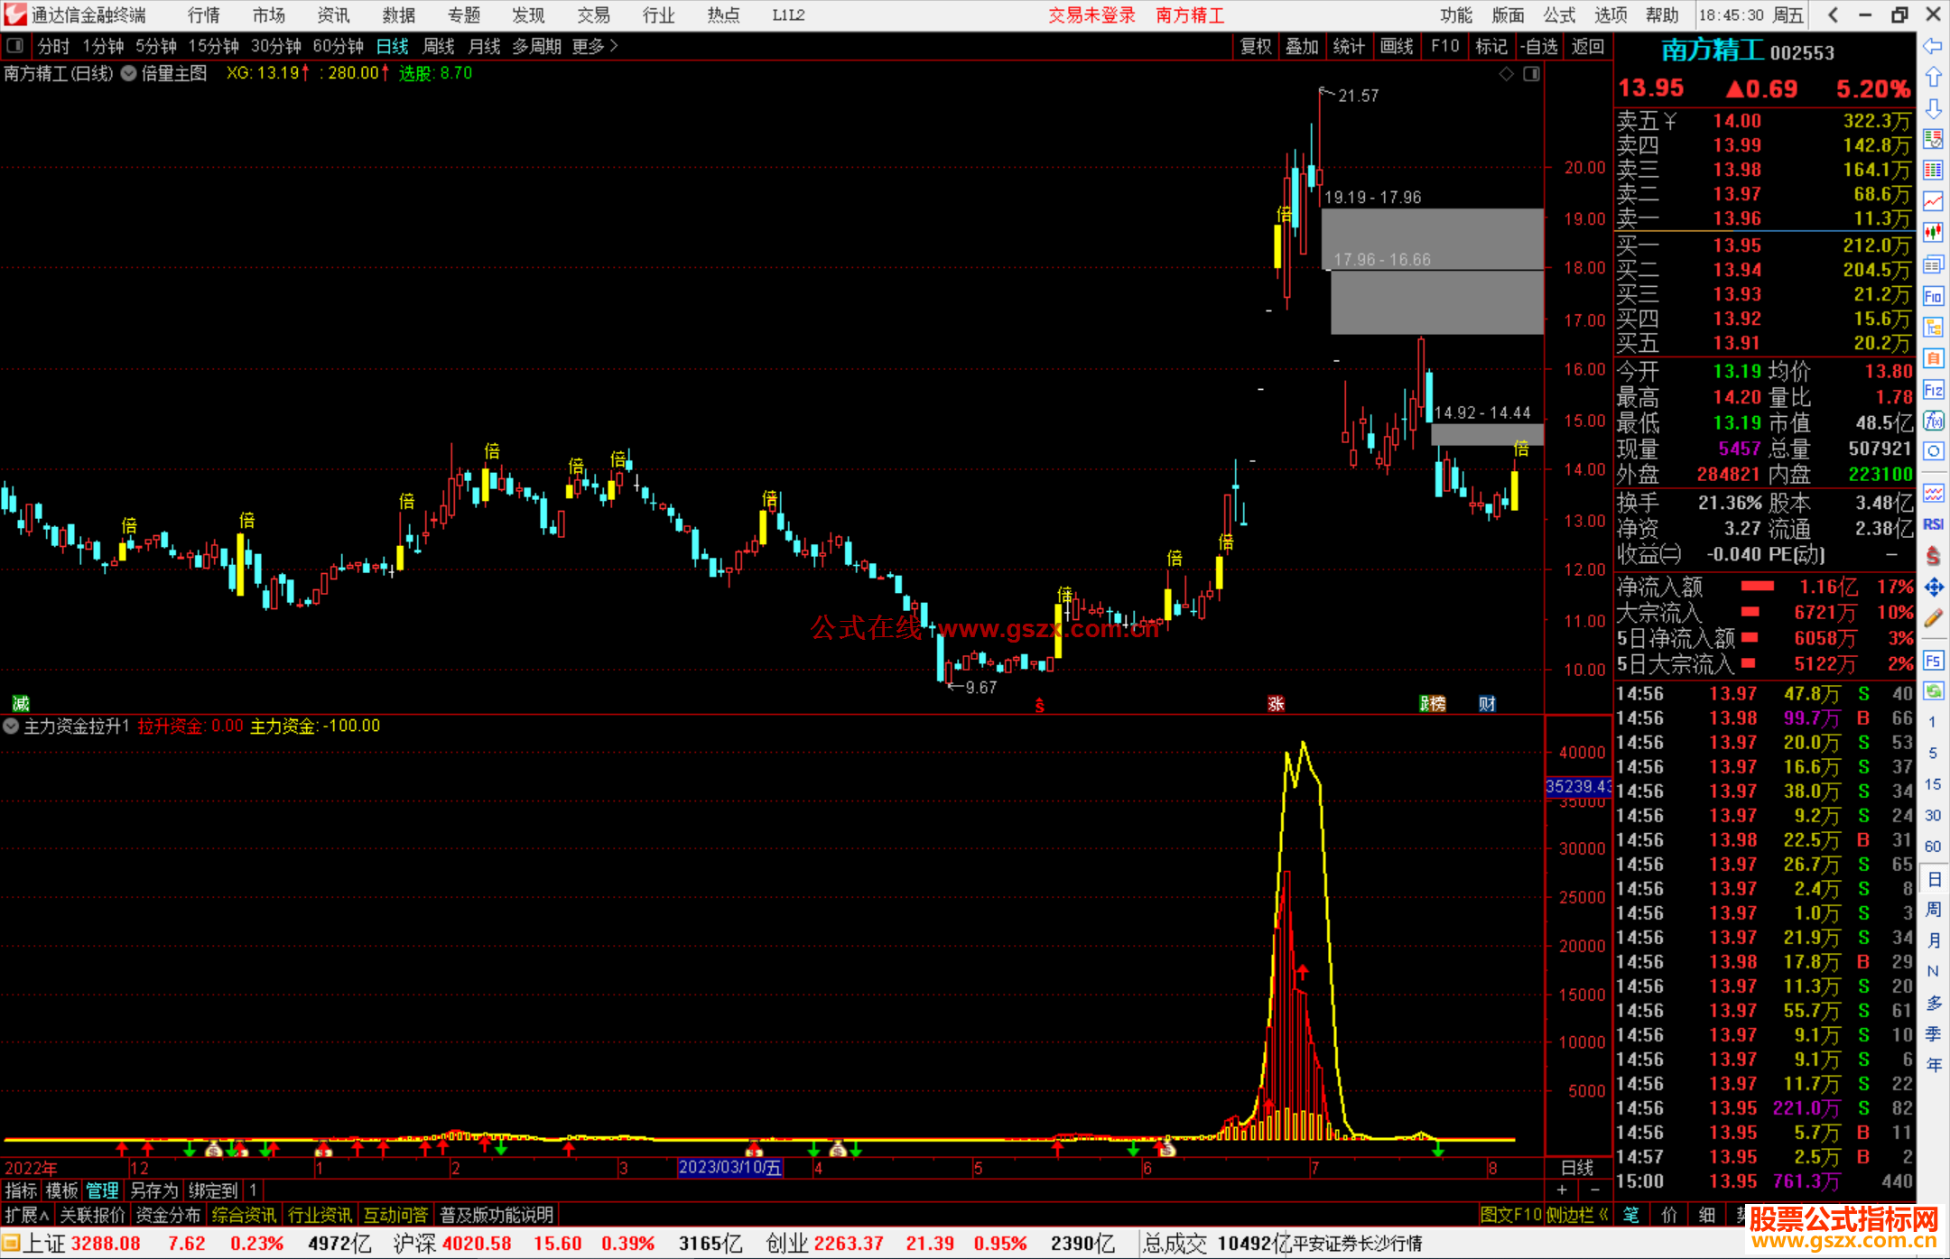The height and width of the screenshot is (1259, 1950).
Task: Click 另存为 template button
Action: (154, 1190)
